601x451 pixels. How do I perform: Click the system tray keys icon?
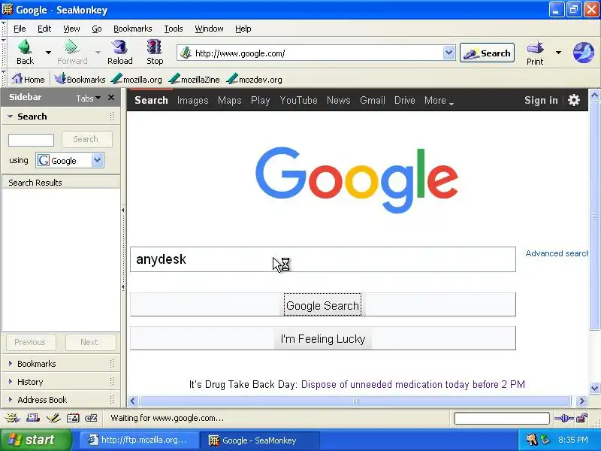point(532,440)
